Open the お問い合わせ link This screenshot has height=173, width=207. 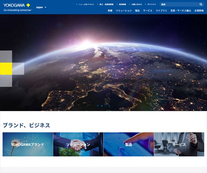click(x=137, y=4)
